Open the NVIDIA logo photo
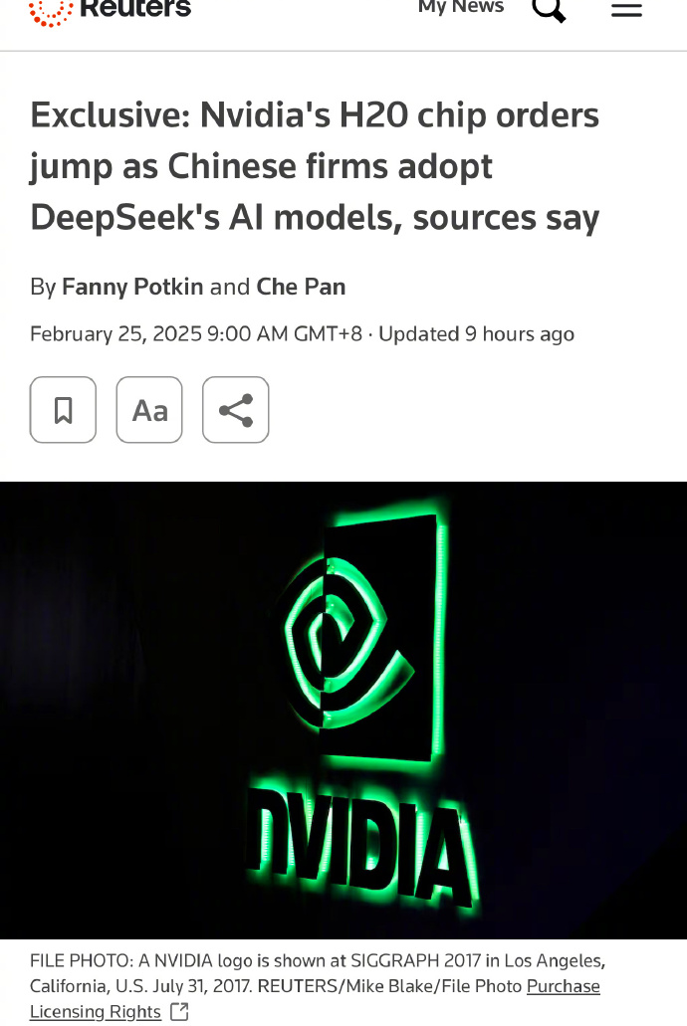This screenshot has height=1026, width=687. (343, 711)
